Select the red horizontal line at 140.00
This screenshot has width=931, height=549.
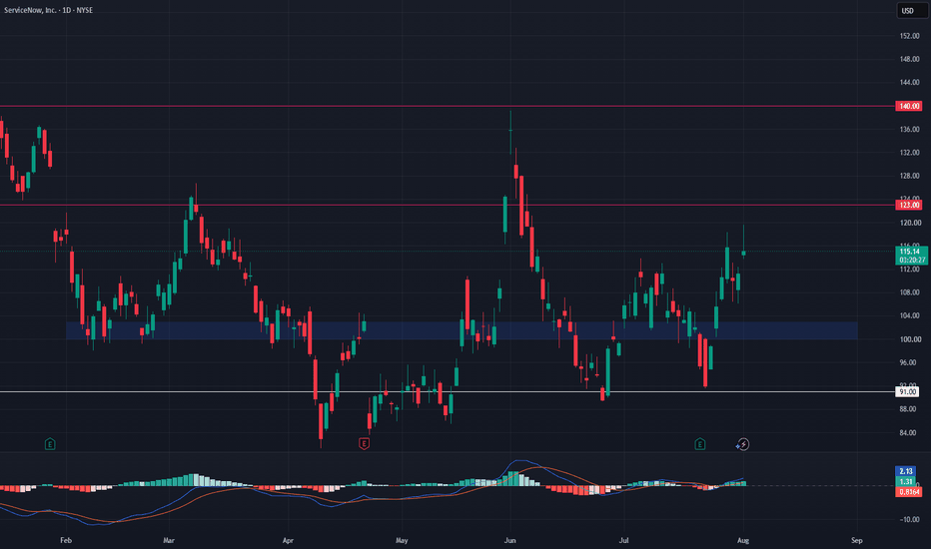pos(448,106)
